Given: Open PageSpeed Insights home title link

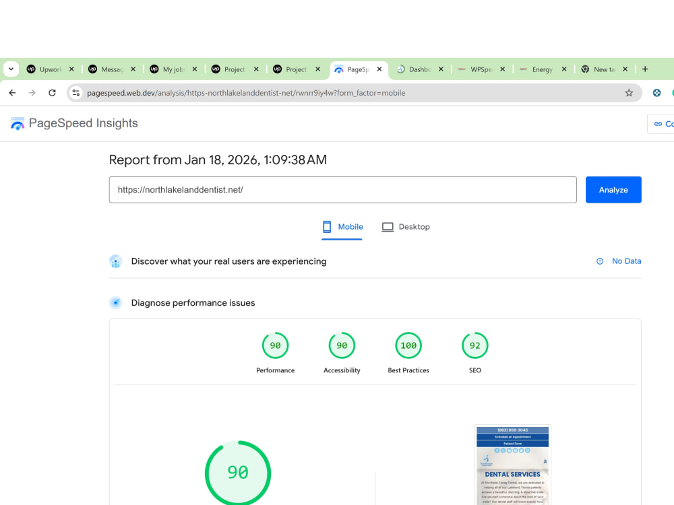Looking at the screenshot, I should 84,123.
